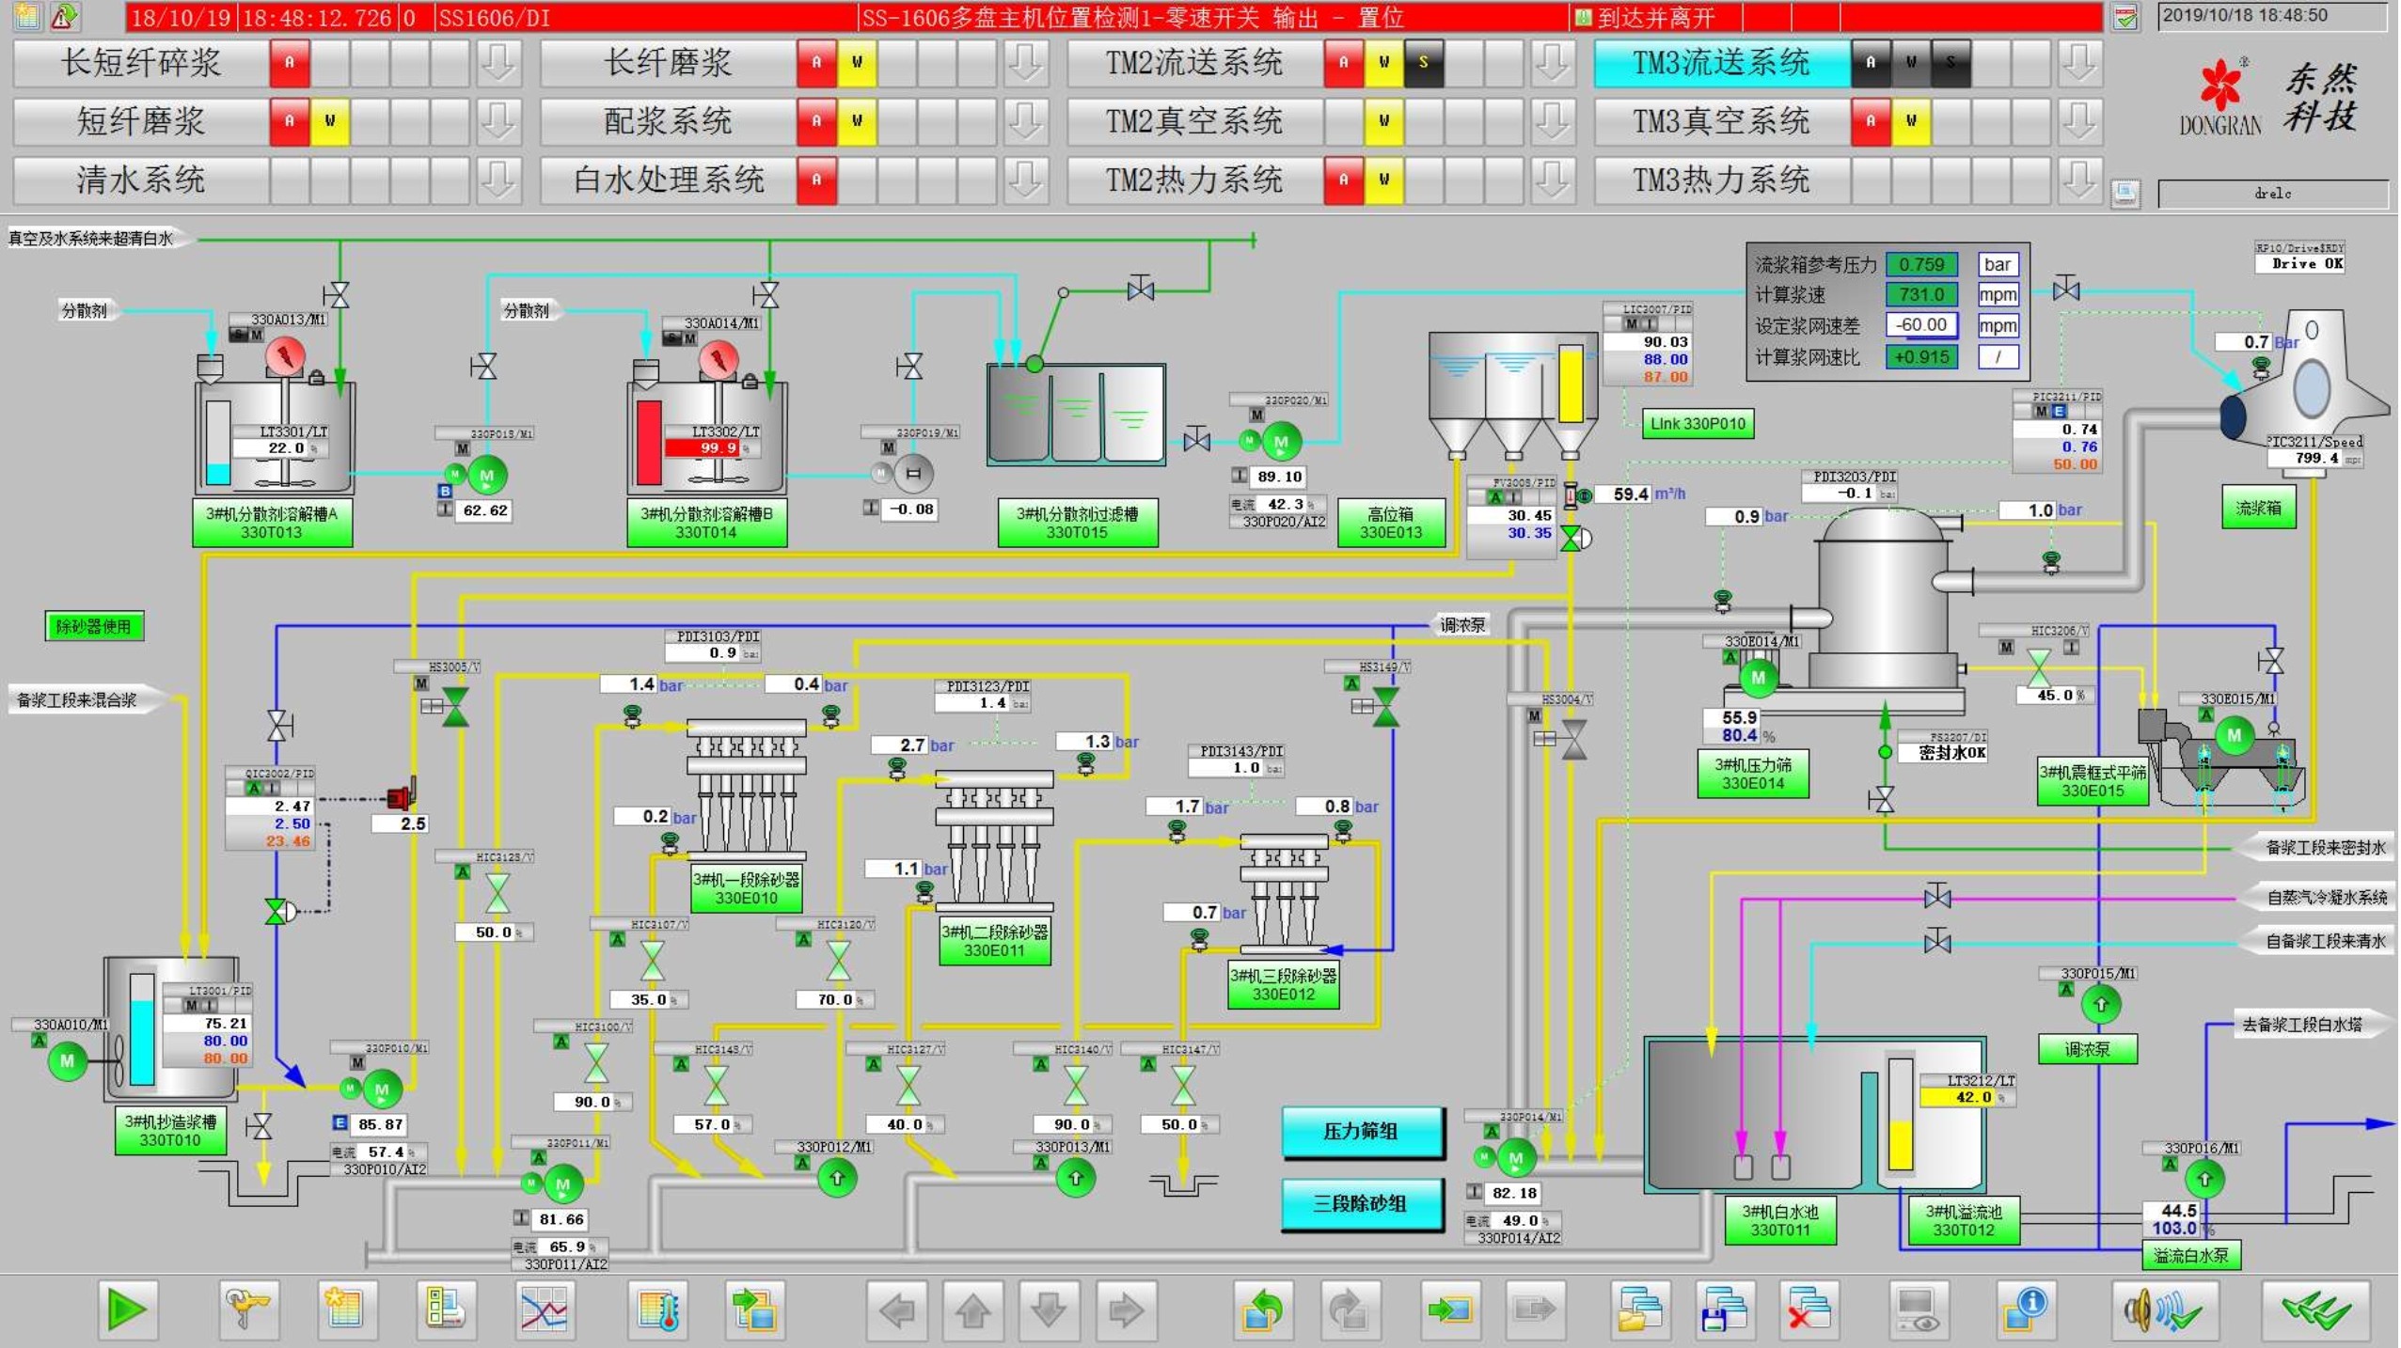
Task: Toggle yellow W warning for 配浆系统
Action: [x=856, y=121]
